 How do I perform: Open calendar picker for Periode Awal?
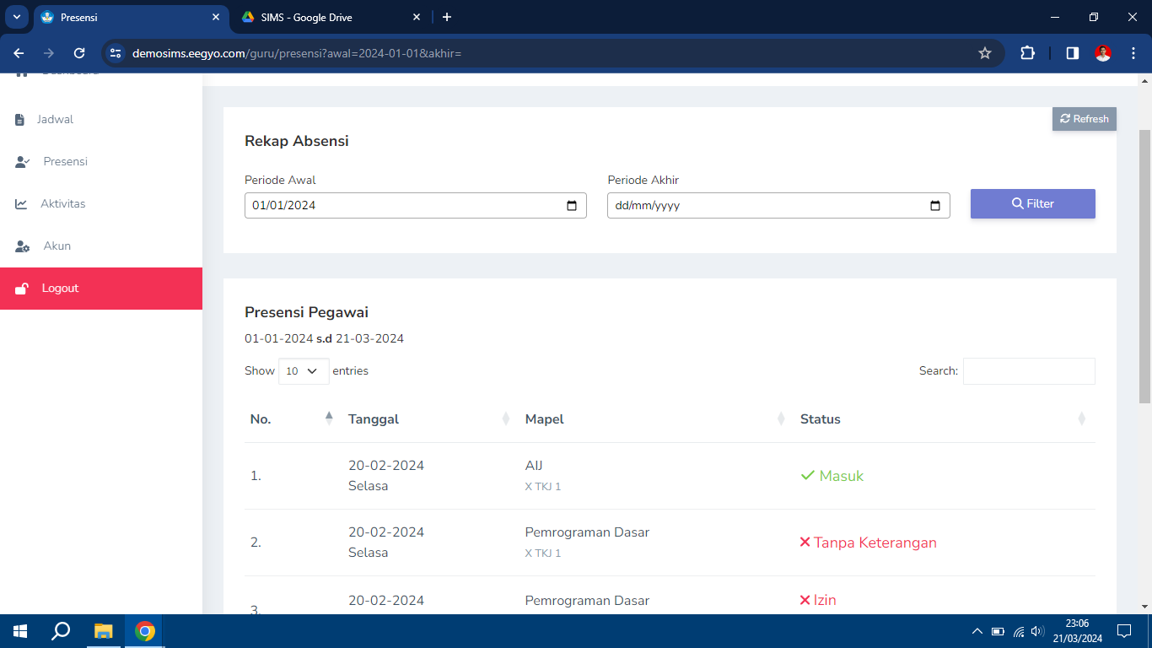[x=572, y=206]
